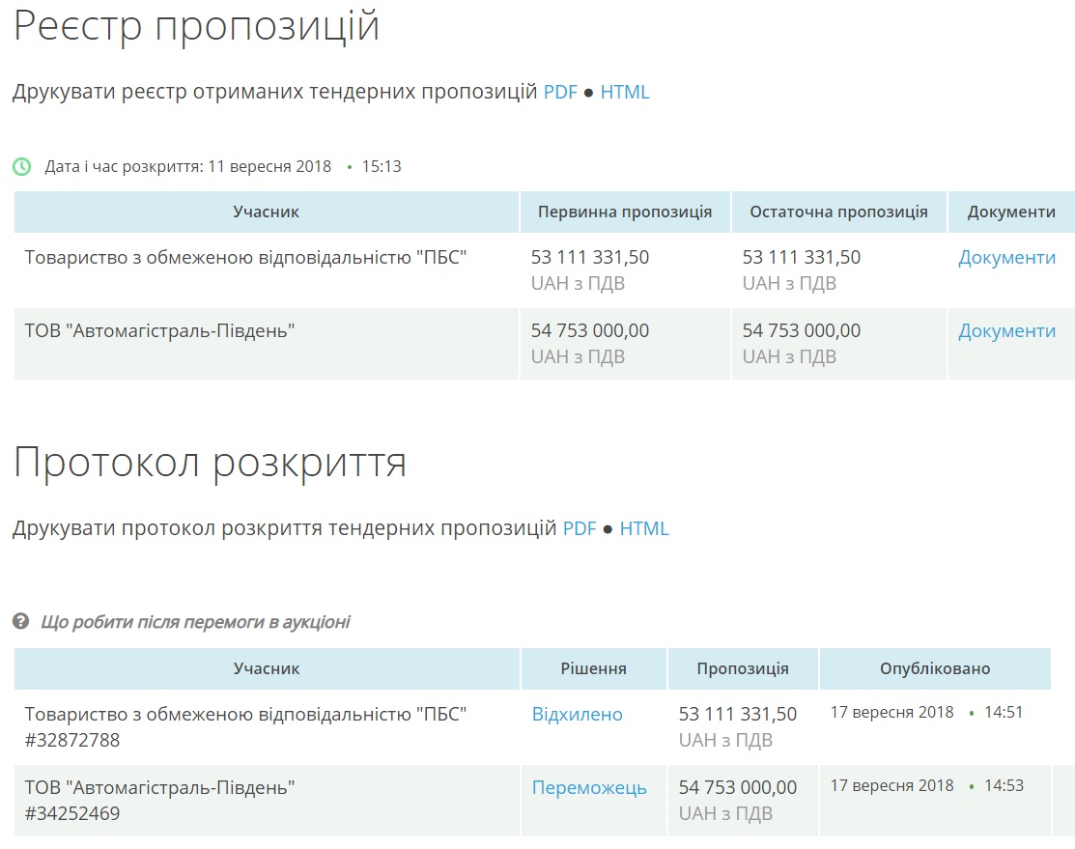Image resolution: width=1075 pixels, height=849 pixels.
Task: Select the participant ID #34252469
Action: (x=72, y=814)
